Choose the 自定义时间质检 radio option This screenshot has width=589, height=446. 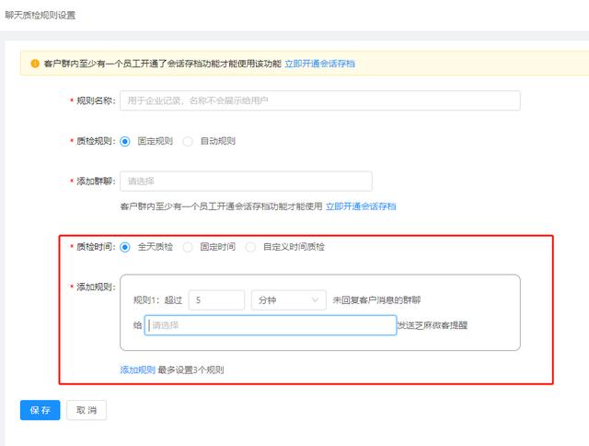pos(251,247)
